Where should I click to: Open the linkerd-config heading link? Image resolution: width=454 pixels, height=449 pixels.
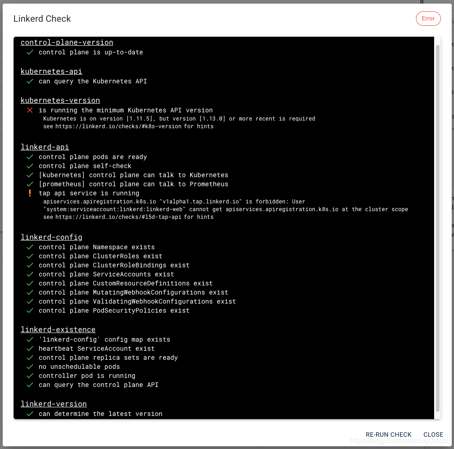[x=51, y=237]
